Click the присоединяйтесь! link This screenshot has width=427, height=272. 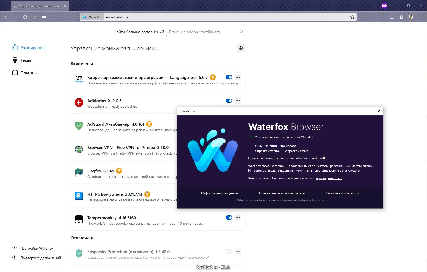329,178
